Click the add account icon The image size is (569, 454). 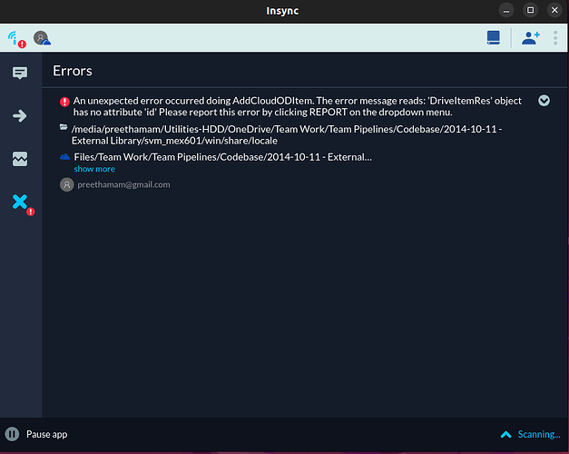(x=531, y=38)
